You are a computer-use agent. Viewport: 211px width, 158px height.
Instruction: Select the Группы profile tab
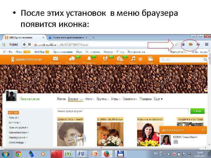(x=102, y=99)
